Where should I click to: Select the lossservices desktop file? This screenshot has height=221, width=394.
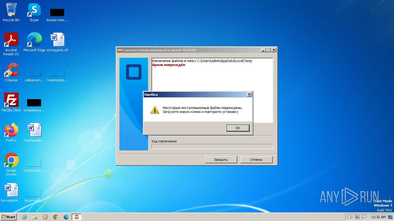pyautogui.click(x=57, y=15)
